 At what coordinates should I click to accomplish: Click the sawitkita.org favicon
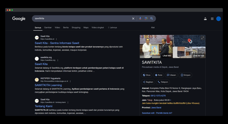pyautogui.click(x=37, y=59)
